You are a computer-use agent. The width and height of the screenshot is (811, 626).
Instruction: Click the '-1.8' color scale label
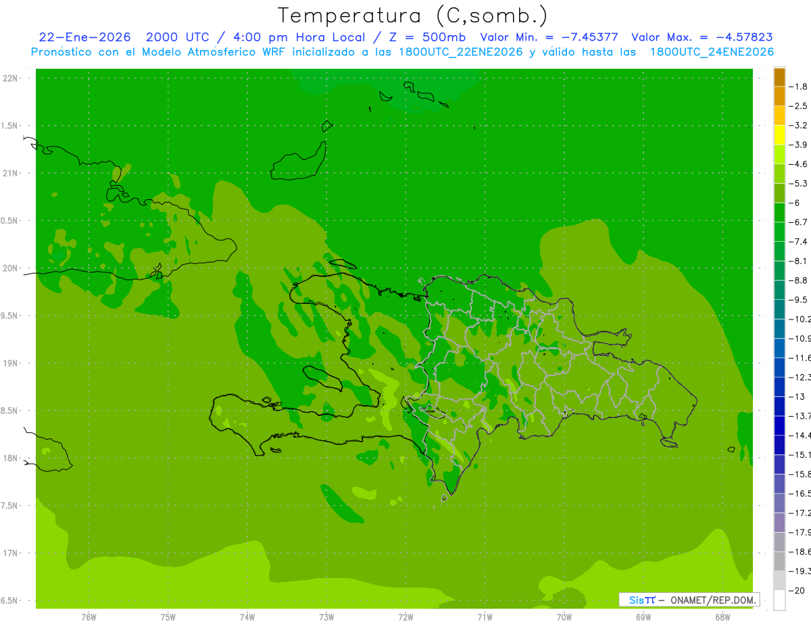pos(799,86)
